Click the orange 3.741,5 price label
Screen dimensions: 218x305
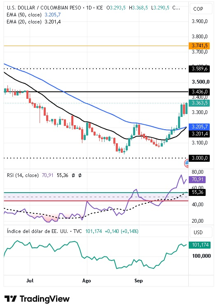[199, 46]
